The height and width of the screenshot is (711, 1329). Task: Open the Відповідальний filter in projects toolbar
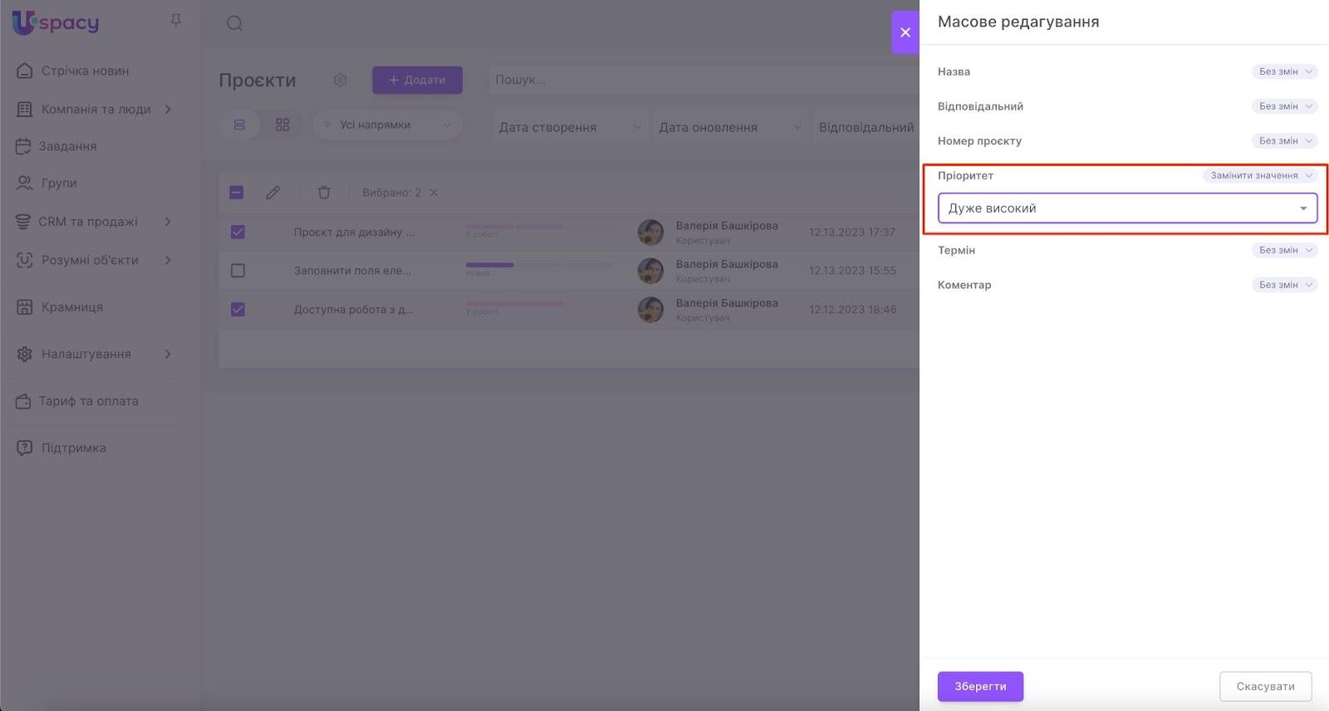pyautogui.click(x=866, y=127)
